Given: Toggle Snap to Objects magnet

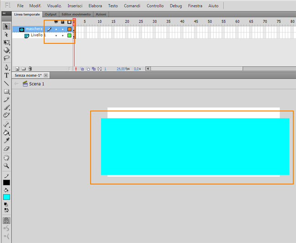Looking at the screenshot, I should click(x=6, y=221).
